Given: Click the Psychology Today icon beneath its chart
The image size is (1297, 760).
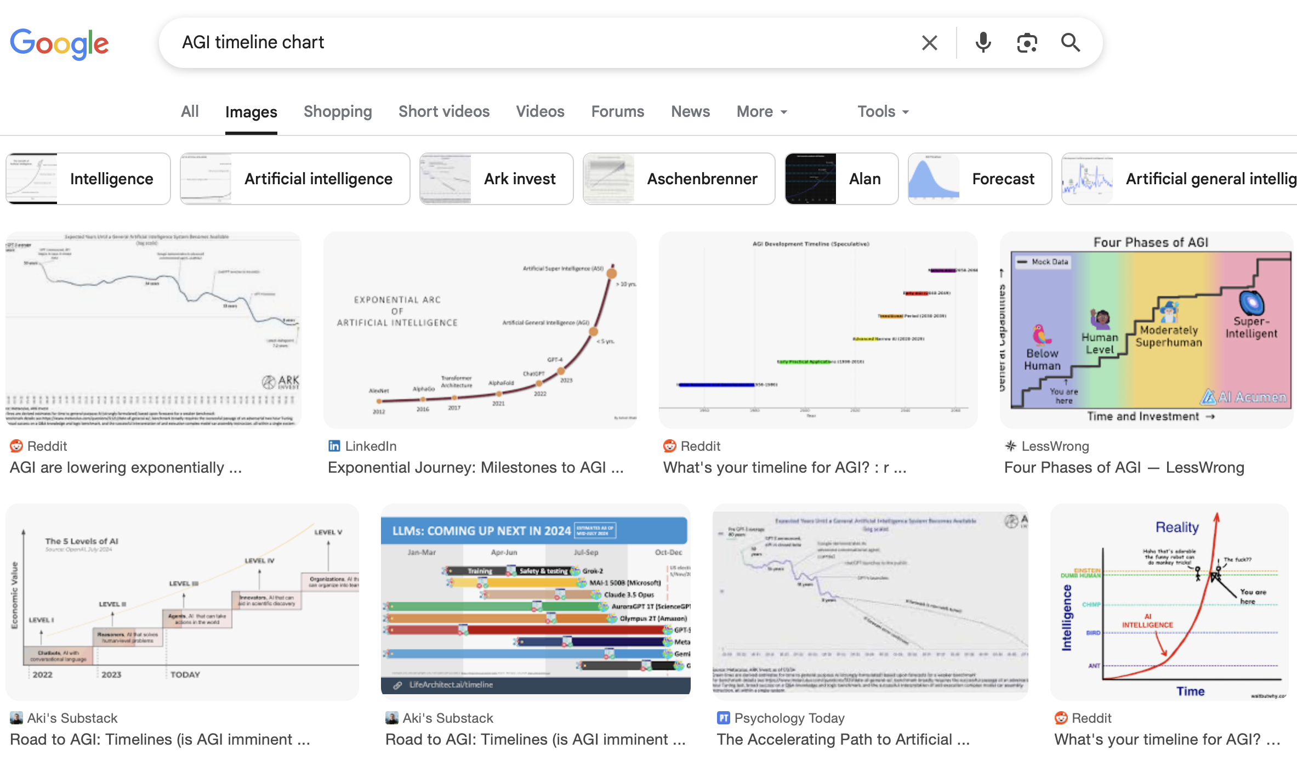Looking at the screenshot, I should click(725, 718).
